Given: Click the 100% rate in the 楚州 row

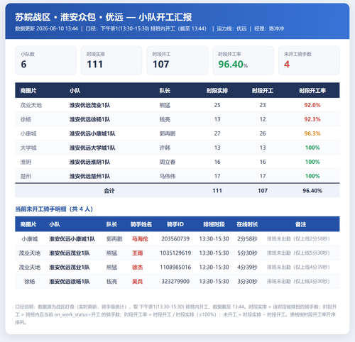Looking at the screenshot, I should (x=312, y=176).
